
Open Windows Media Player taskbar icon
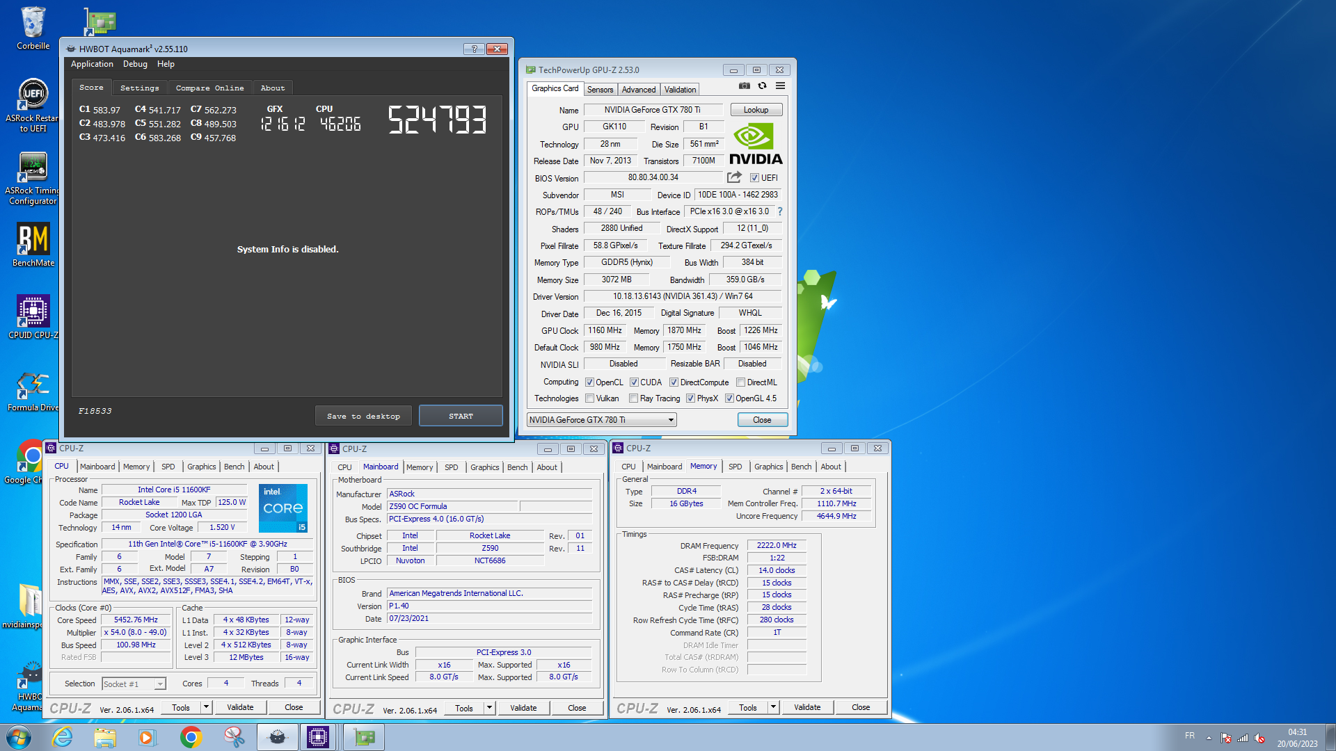147,737
